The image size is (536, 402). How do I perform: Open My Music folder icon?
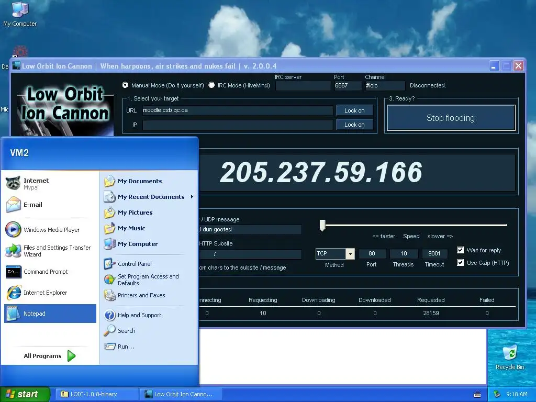click(110, 228)
